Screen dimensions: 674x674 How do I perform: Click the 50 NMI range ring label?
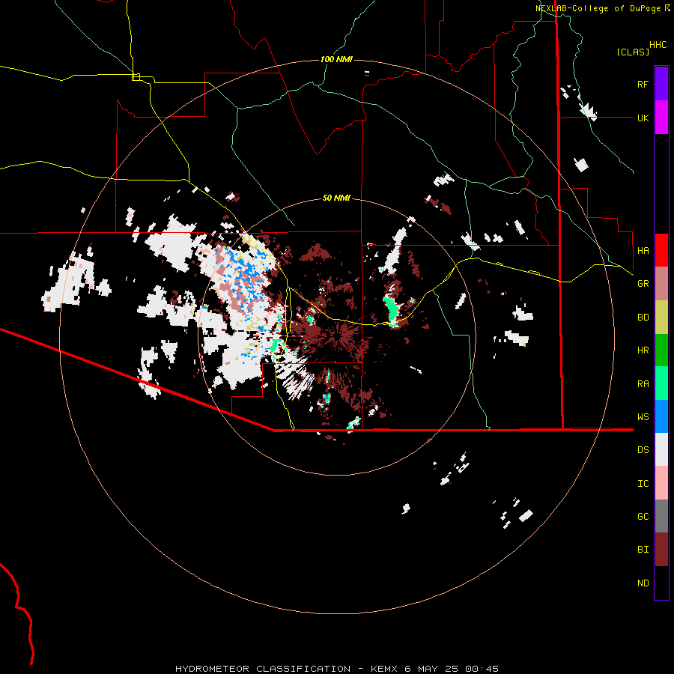tap(336, 198)
